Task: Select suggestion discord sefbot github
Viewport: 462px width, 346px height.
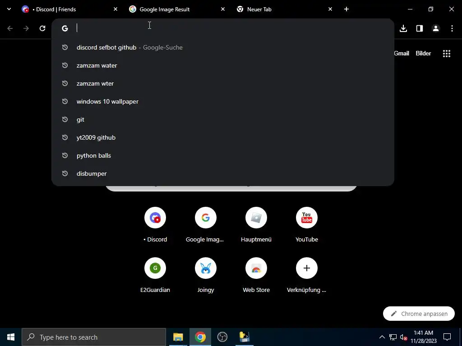Action: pos(223,47)
